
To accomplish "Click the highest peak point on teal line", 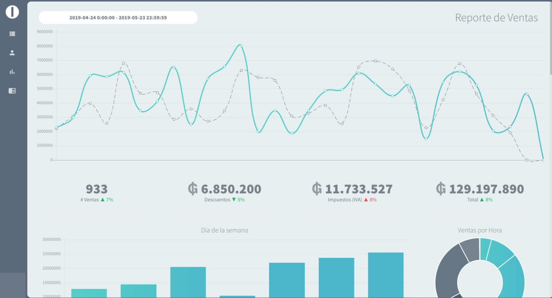I will (241, 46).
